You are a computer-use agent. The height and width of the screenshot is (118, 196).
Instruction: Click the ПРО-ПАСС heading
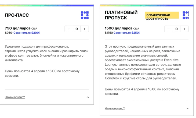pos(17,15)
